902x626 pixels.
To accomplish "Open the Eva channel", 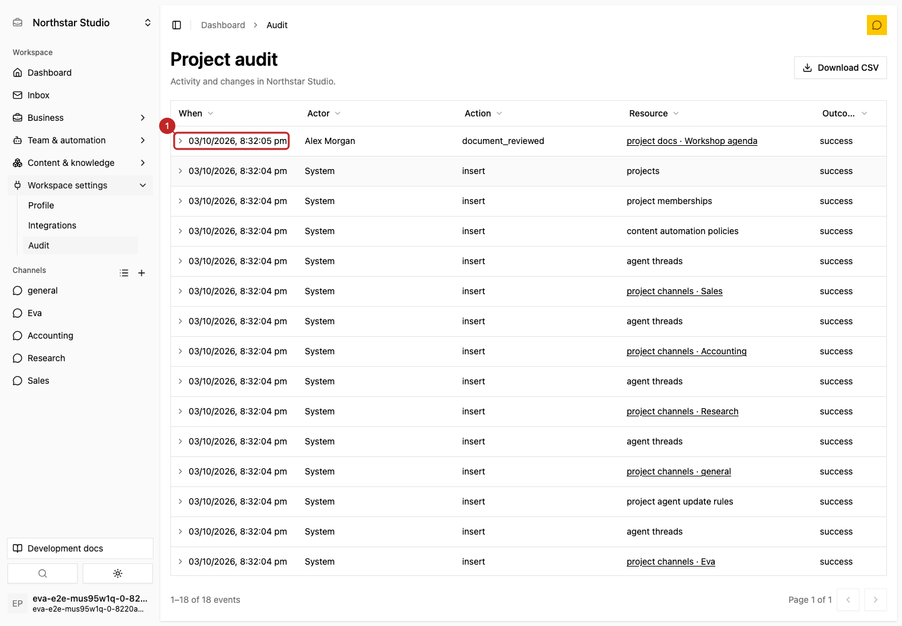I will pyautogui.click(x=80, y=313).
